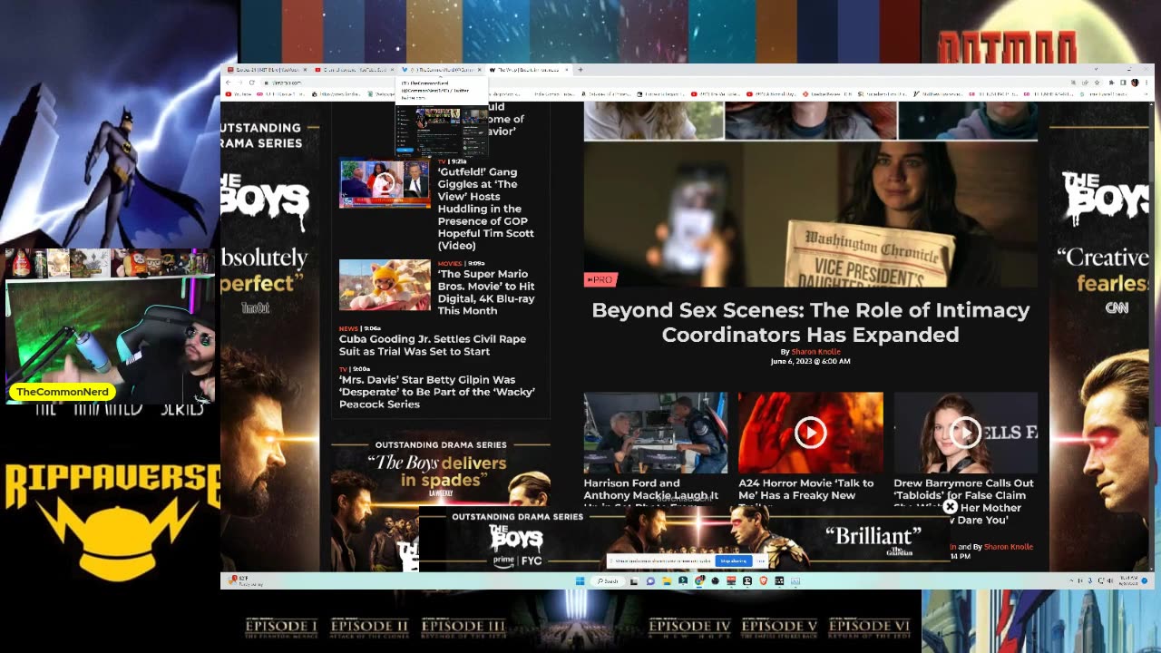The image size is (1161, 653).
Task: Open the 'Gutfeld!' Gang Giggles article
Action: pyautogui.click(x=485, y=209)
